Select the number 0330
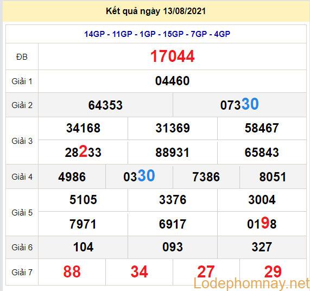This screenshot has height=291, width=310. tap(139, 176)
